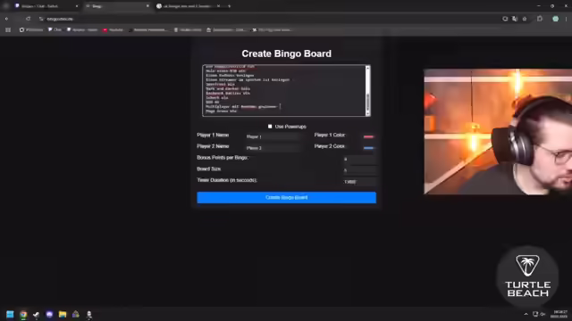Image resolution: width=572 pixels, height=321 pixels.
Task: Open the bookmark right of YouTube
Action: pos(147,29)
